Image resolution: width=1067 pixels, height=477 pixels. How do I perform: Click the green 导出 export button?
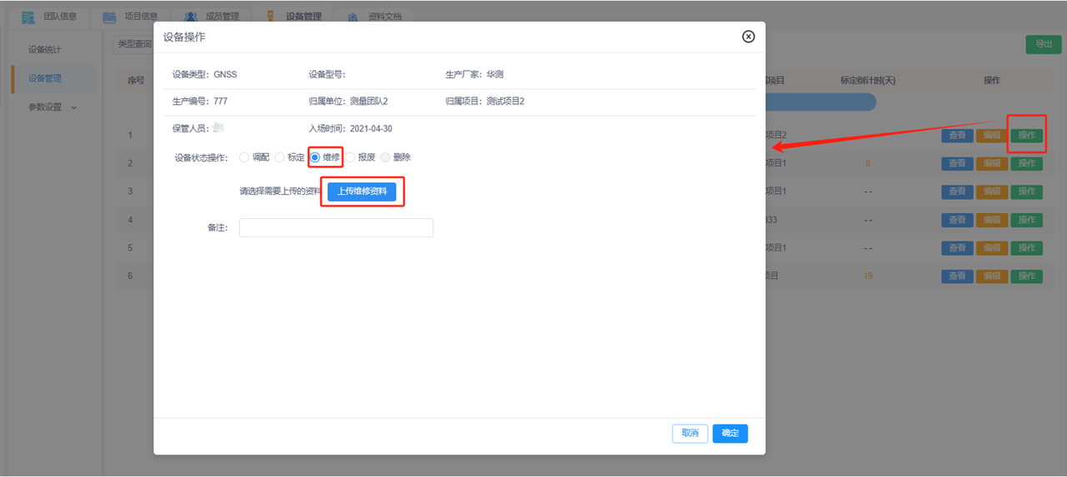pyautogui.click(x=1043, y=45)
